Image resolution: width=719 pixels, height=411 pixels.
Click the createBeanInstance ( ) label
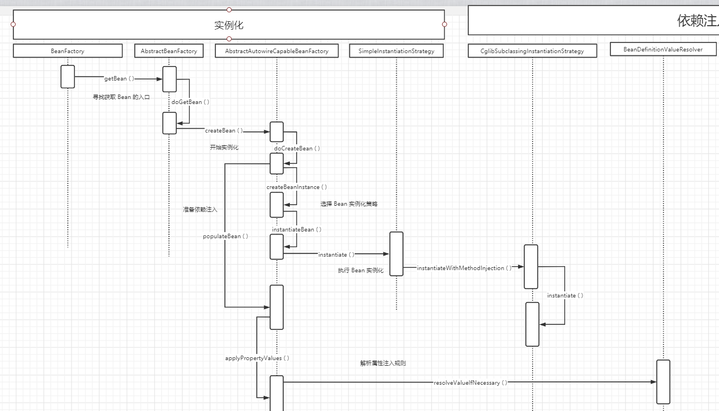point(297,187)
